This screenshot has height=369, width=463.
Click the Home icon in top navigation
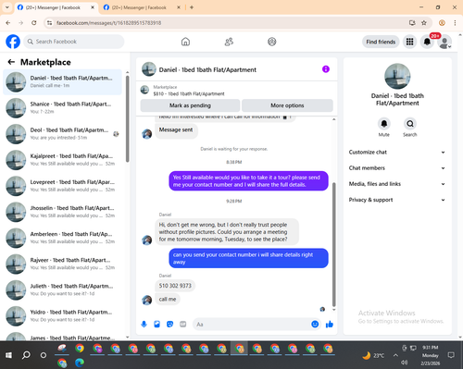[185, 42]
